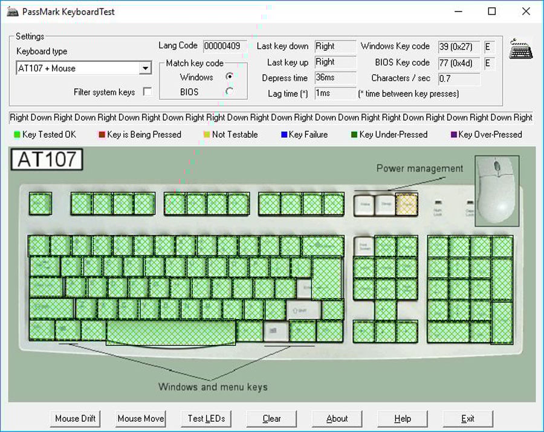Click the large Enter key on diagram
This screenshot has width=544, height=432.
click(326, 279)
